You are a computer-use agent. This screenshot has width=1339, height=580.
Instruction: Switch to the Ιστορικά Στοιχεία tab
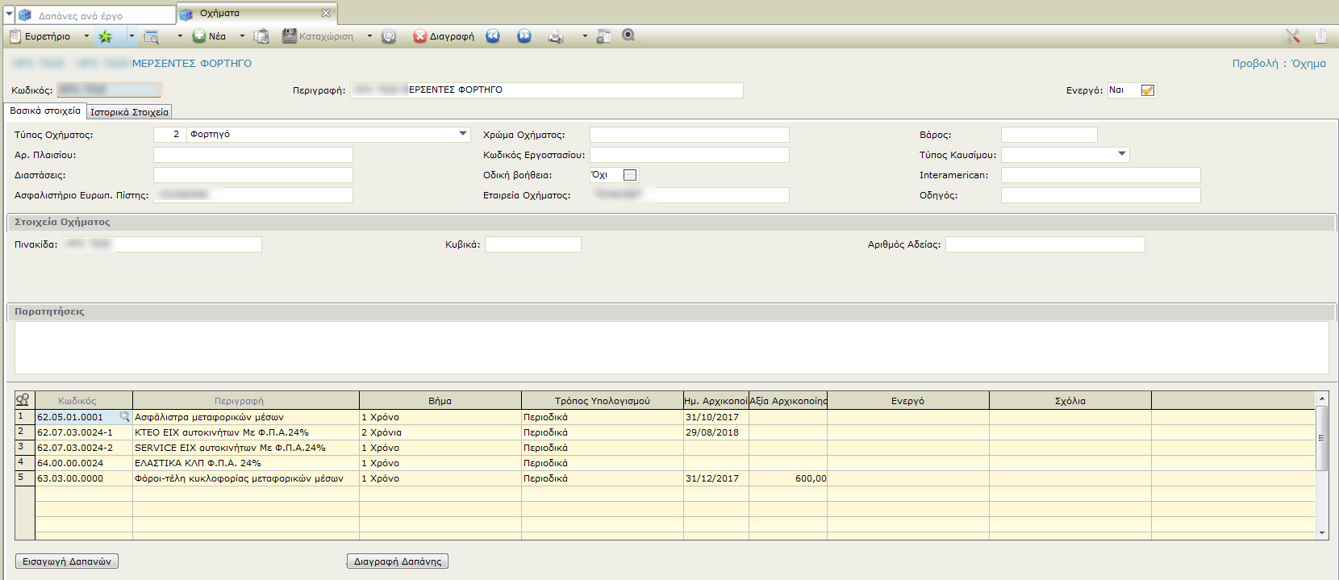point(129,112)
